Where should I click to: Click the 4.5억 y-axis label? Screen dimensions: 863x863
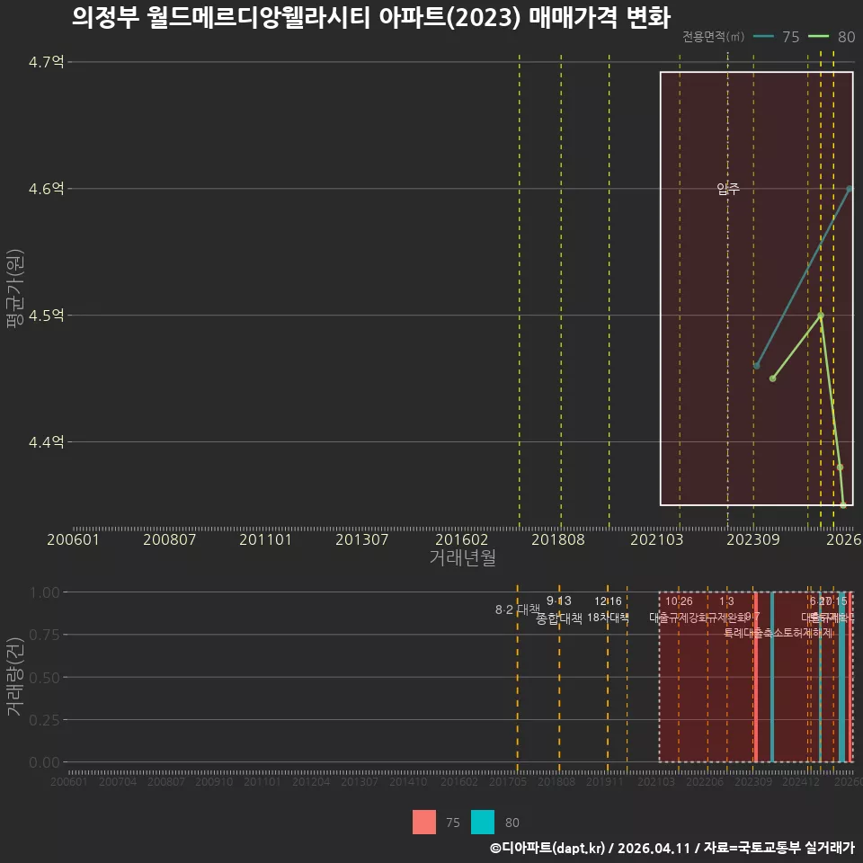46,316
